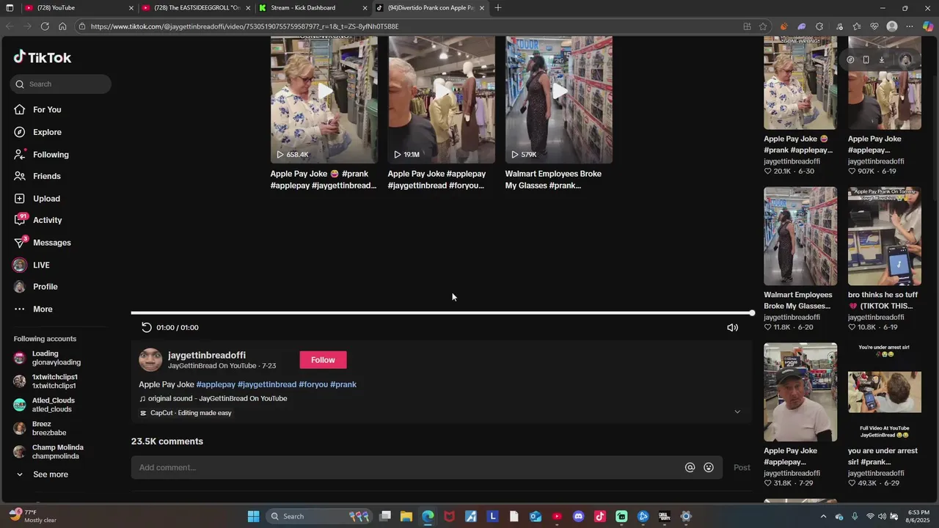The height and width of the screenshot is (528, 939).
Task: Open the #prank hashtag
Action: click(x=343, y=384)
